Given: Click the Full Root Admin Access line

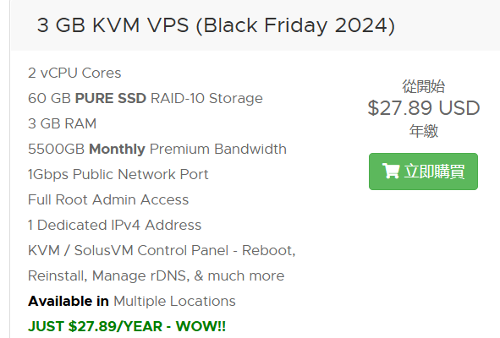Looking at the screenshot, I should [108, 199].
